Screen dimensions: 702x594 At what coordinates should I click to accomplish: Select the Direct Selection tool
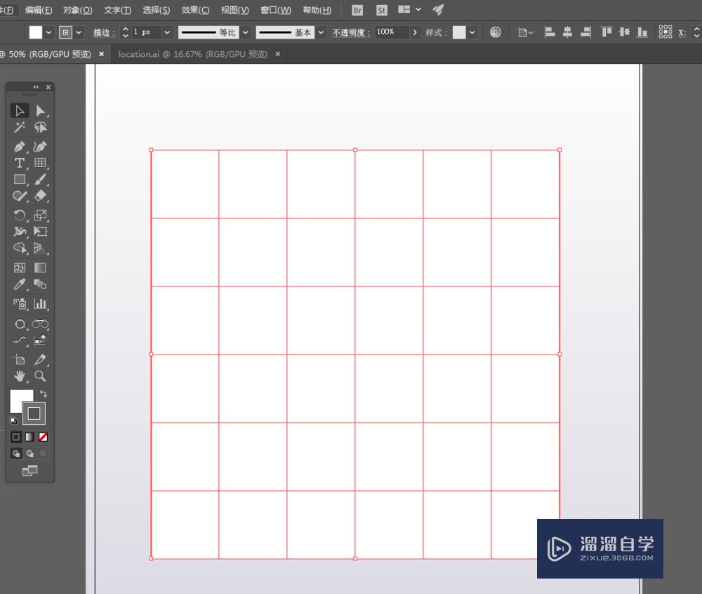point(40,111)
